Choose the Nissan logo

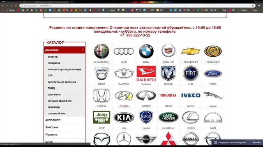click(191, 139)
